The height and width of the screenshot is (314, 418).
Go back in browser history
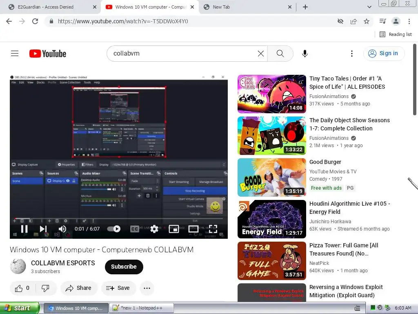9,21
